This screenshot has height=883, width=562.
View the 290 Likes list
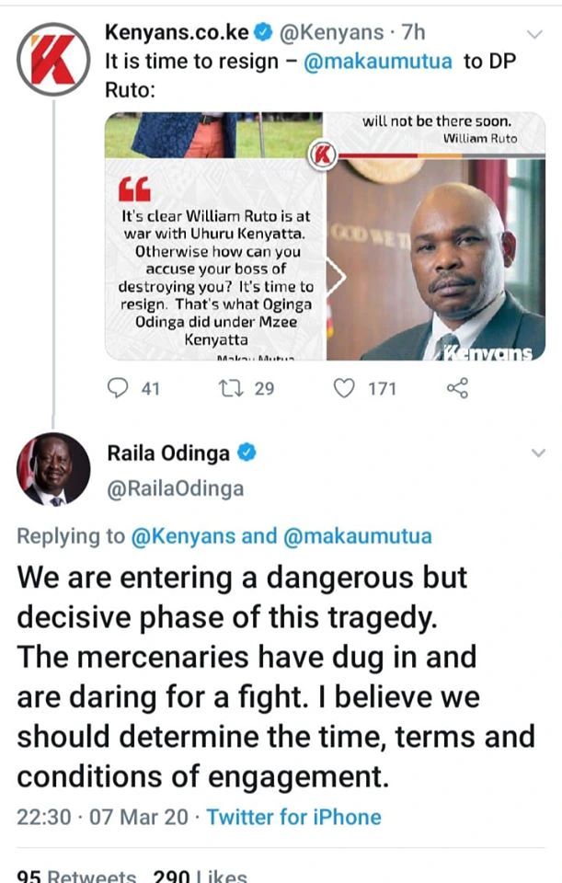(x=200, y=875)
